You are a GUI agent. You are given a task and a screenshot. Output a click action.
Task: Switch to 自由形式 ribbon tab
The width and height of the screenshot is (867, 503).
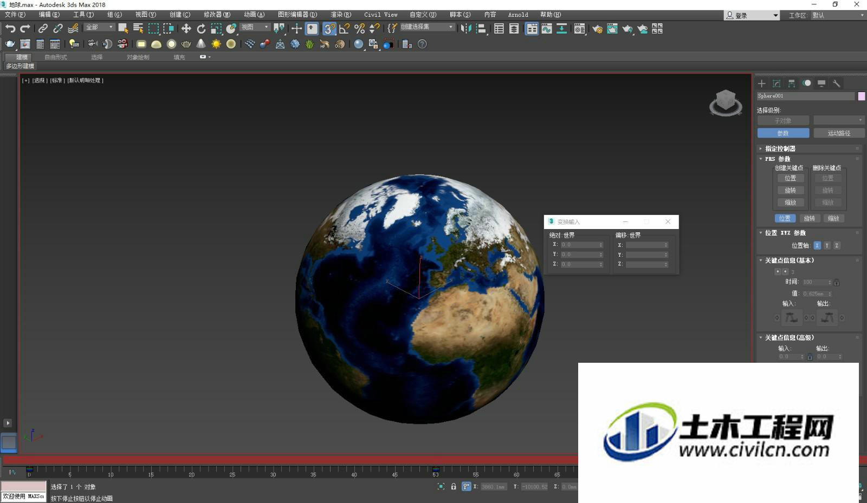(x=55, y=57)
